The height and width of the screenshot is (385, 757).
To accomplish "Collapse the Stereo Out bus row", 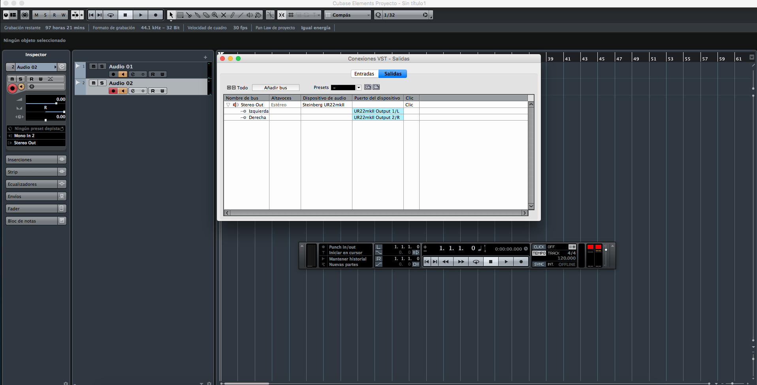I will [228, 105].
